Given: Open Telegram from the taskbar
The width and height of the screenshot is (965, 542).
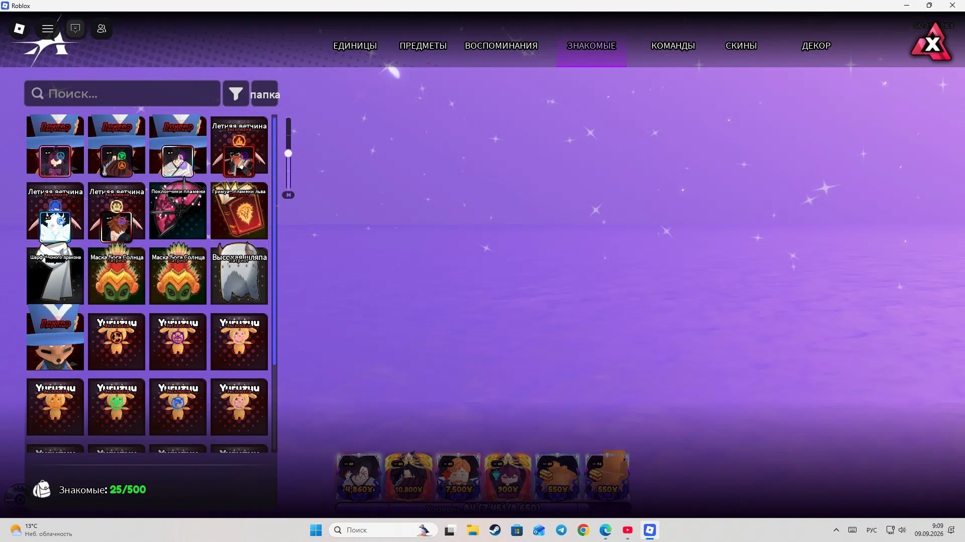Looking at the screenshot, I should [561, 530].
